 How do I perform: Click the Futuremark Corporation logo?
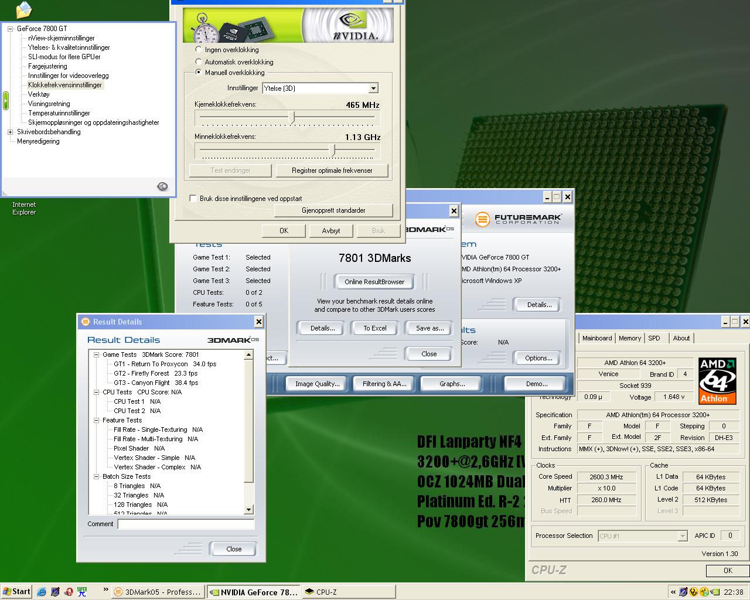(x=519, y=219)
